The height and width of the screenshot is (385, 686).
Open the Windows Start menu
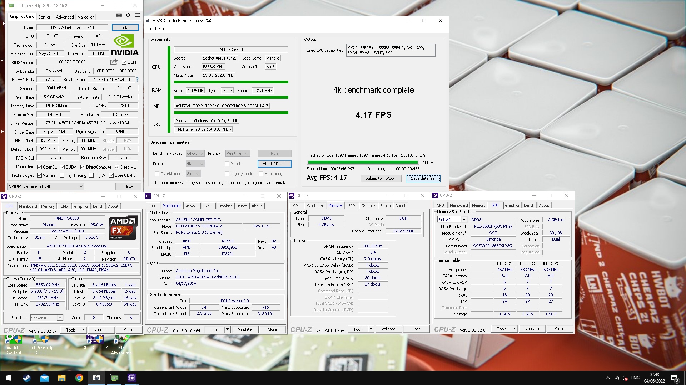pyautogui.click(x=9, y=378)
